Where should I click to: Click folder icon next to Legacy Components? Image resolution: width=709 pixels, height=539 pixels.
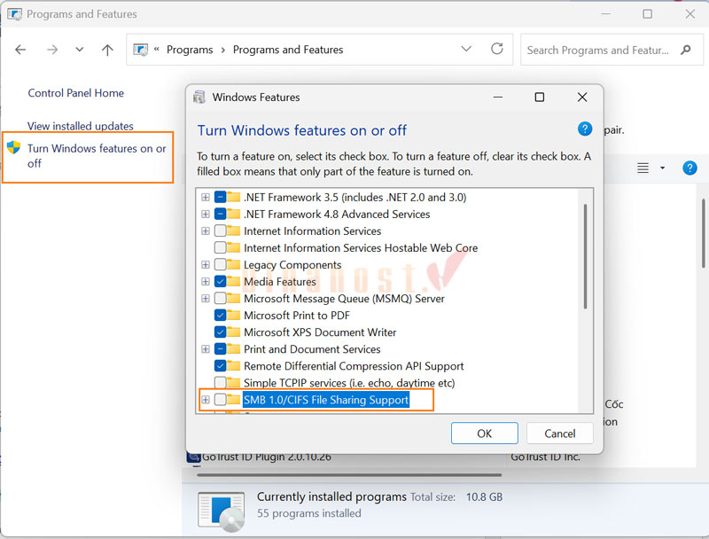[x=233, y=264]
